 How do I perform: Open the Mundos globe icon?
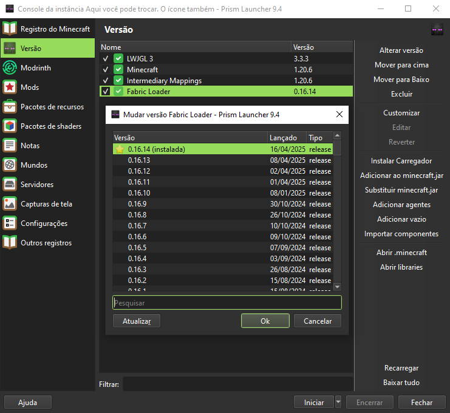[x=10, y=165]
